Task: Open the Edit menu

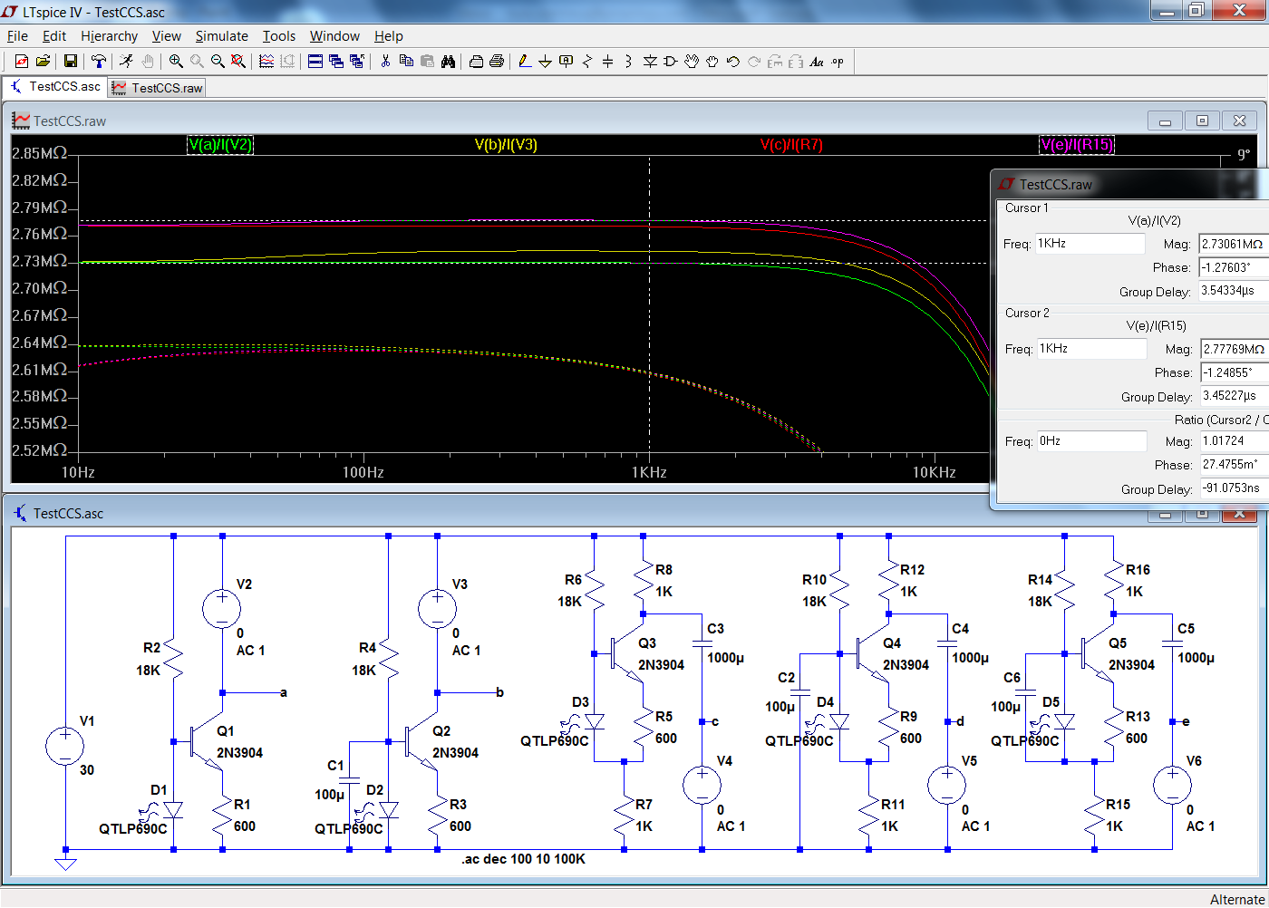Action: [54, 36]
